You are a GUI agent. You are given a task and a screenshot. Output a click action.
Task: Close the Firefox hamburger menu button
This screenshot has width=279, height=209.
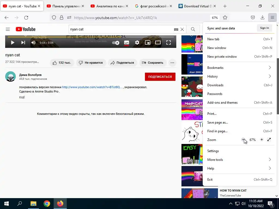[272, 18]
